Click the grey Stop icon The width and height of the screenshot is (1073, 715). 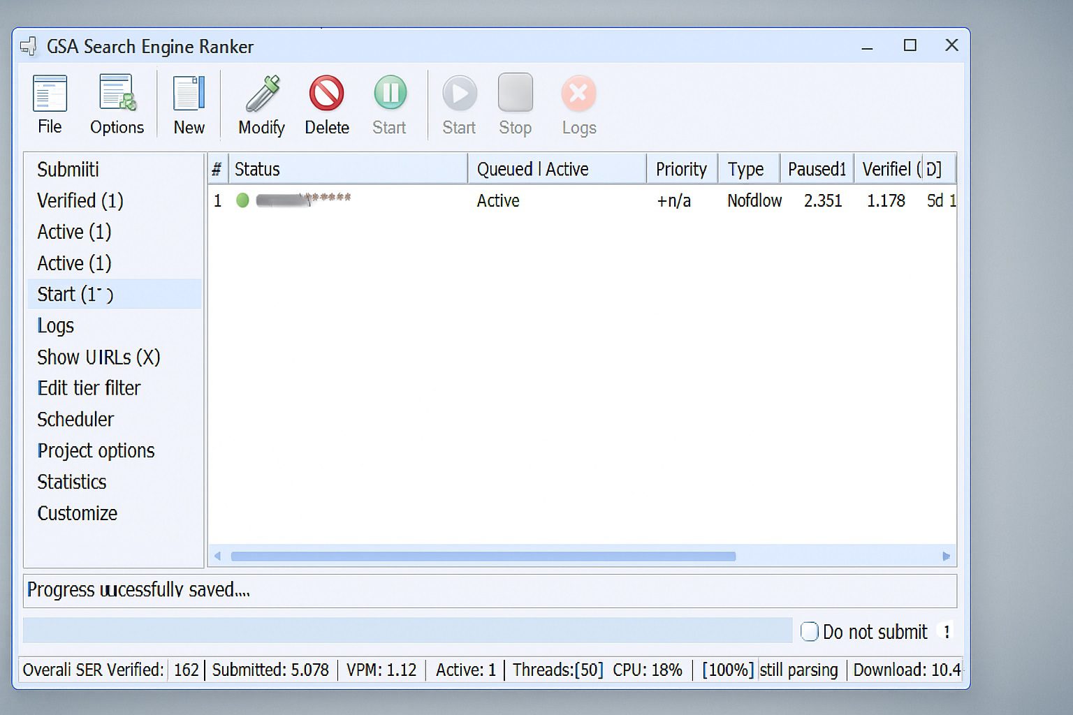(x=516, y=93)
